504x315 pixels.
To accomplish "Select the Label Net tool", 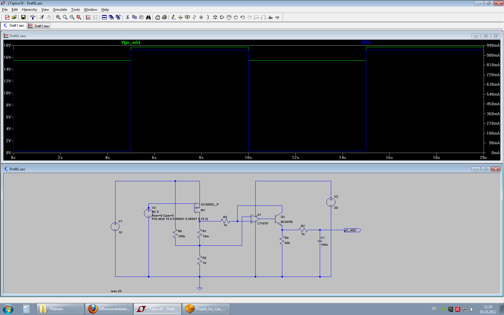I will click(187, 17).
